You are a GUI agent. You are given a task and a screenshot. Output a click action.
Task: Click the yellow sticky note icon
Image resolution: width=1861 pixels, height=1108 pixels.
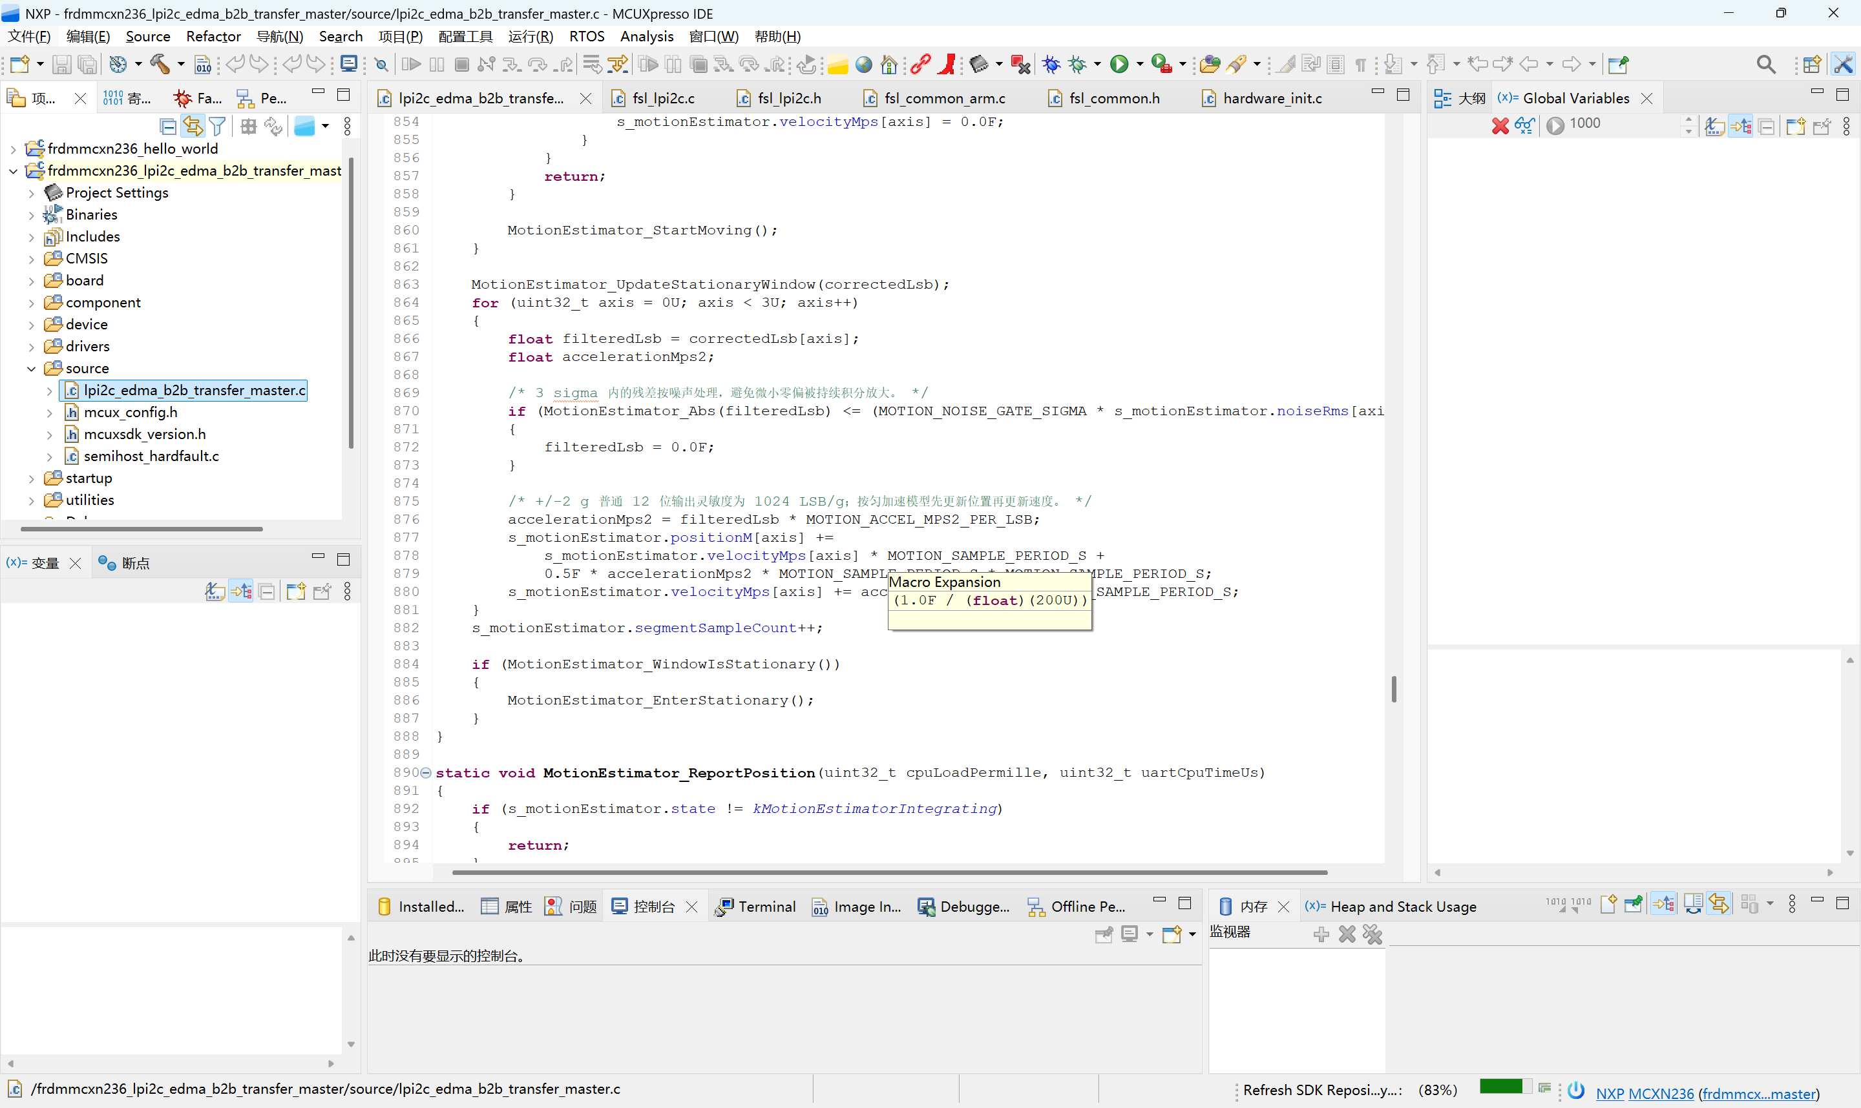pyautogui.click(x=837, y=64)
